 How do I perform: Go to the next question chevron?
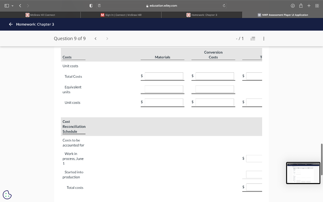[x=107, y=39]
